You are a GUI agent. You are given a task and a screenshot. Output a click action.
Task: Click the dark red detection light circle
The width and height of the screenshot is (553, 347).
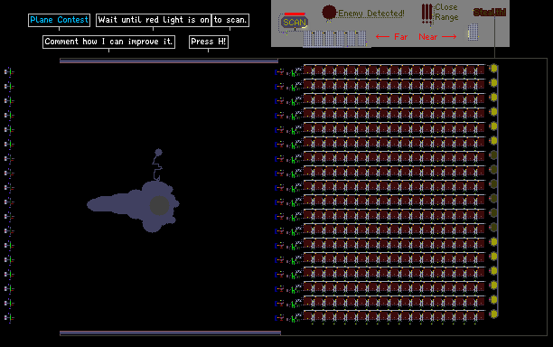[x=329, y=13]
